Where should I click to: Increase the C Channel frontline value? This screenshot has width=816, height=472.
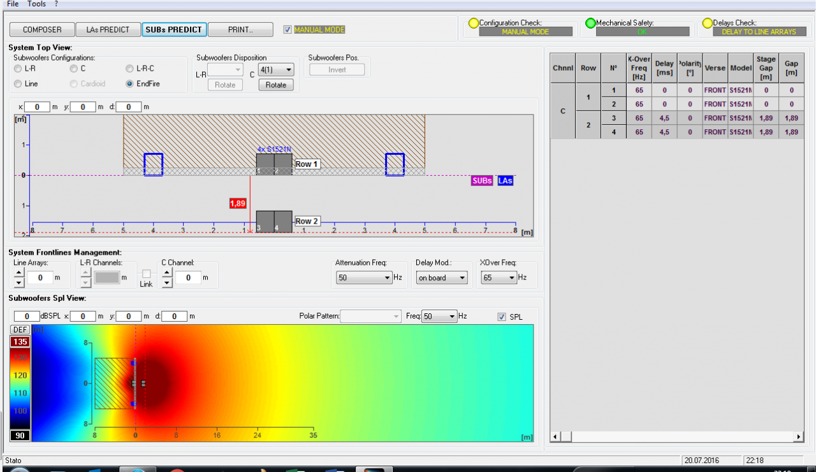[167, 273]
